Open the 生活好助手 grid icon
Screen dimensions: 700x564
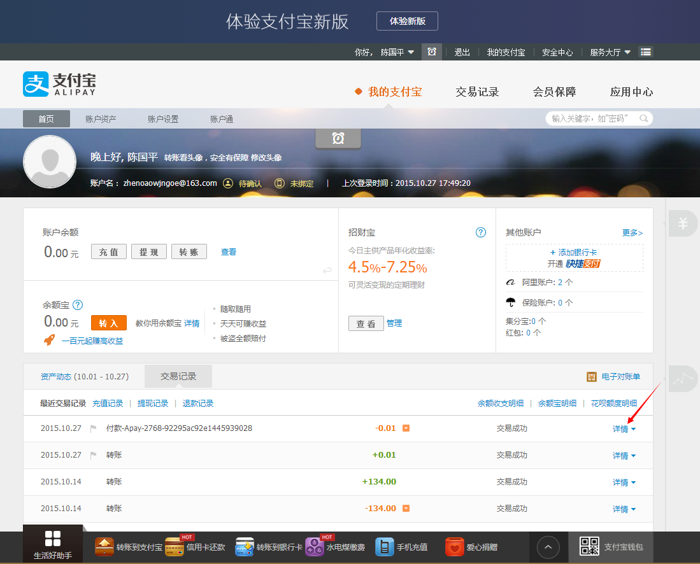pyautogui.click(x=53, y=539)
